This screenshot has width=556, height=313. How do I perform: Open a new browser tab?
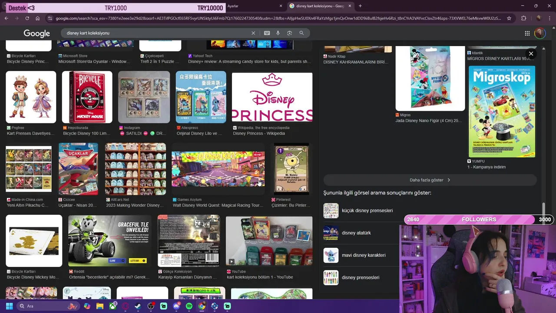click(x=360, y=6)
